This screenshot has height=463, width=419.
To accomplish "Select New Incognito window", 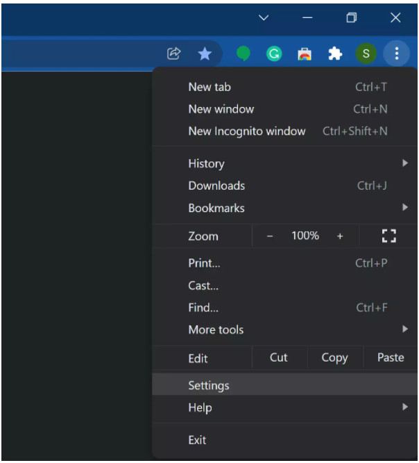I will click(x=246, y=131).
